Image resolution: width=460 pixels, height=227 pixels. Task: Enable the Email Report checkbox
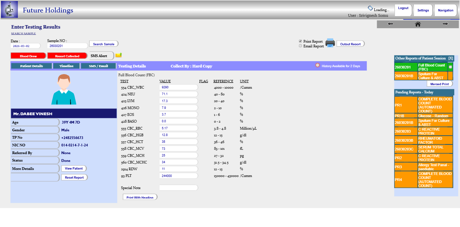coord(300,46)
